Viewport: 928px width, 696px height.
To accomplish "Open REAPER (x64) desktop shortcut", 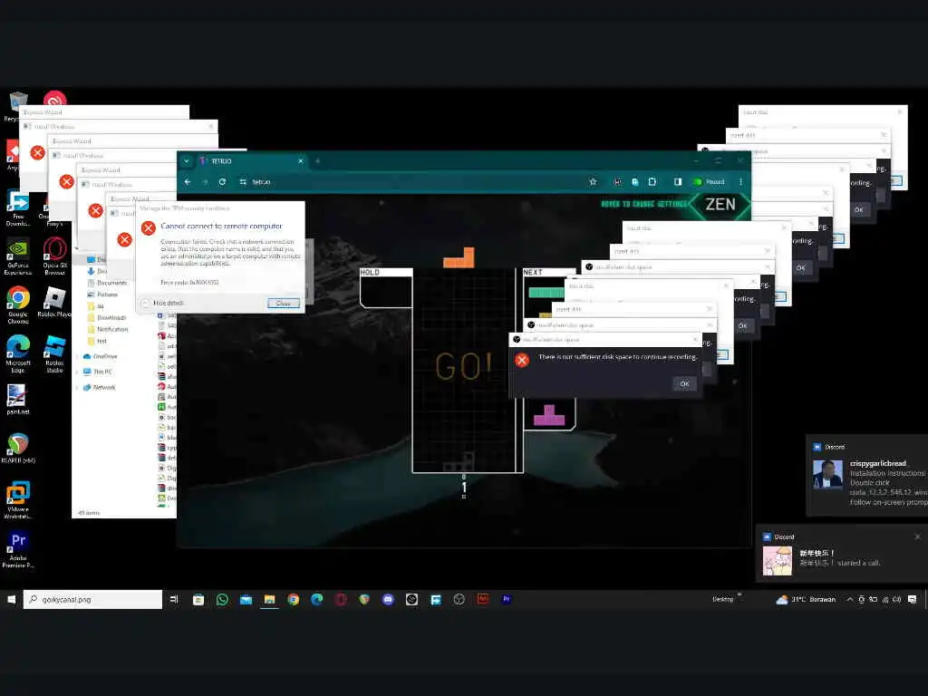I will pyautogui.click(x=18, y=448).
